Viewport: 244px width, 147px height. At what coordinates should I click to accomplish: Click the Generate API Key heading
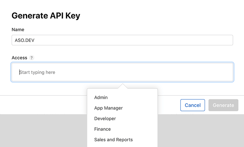[x=46, y=15]
